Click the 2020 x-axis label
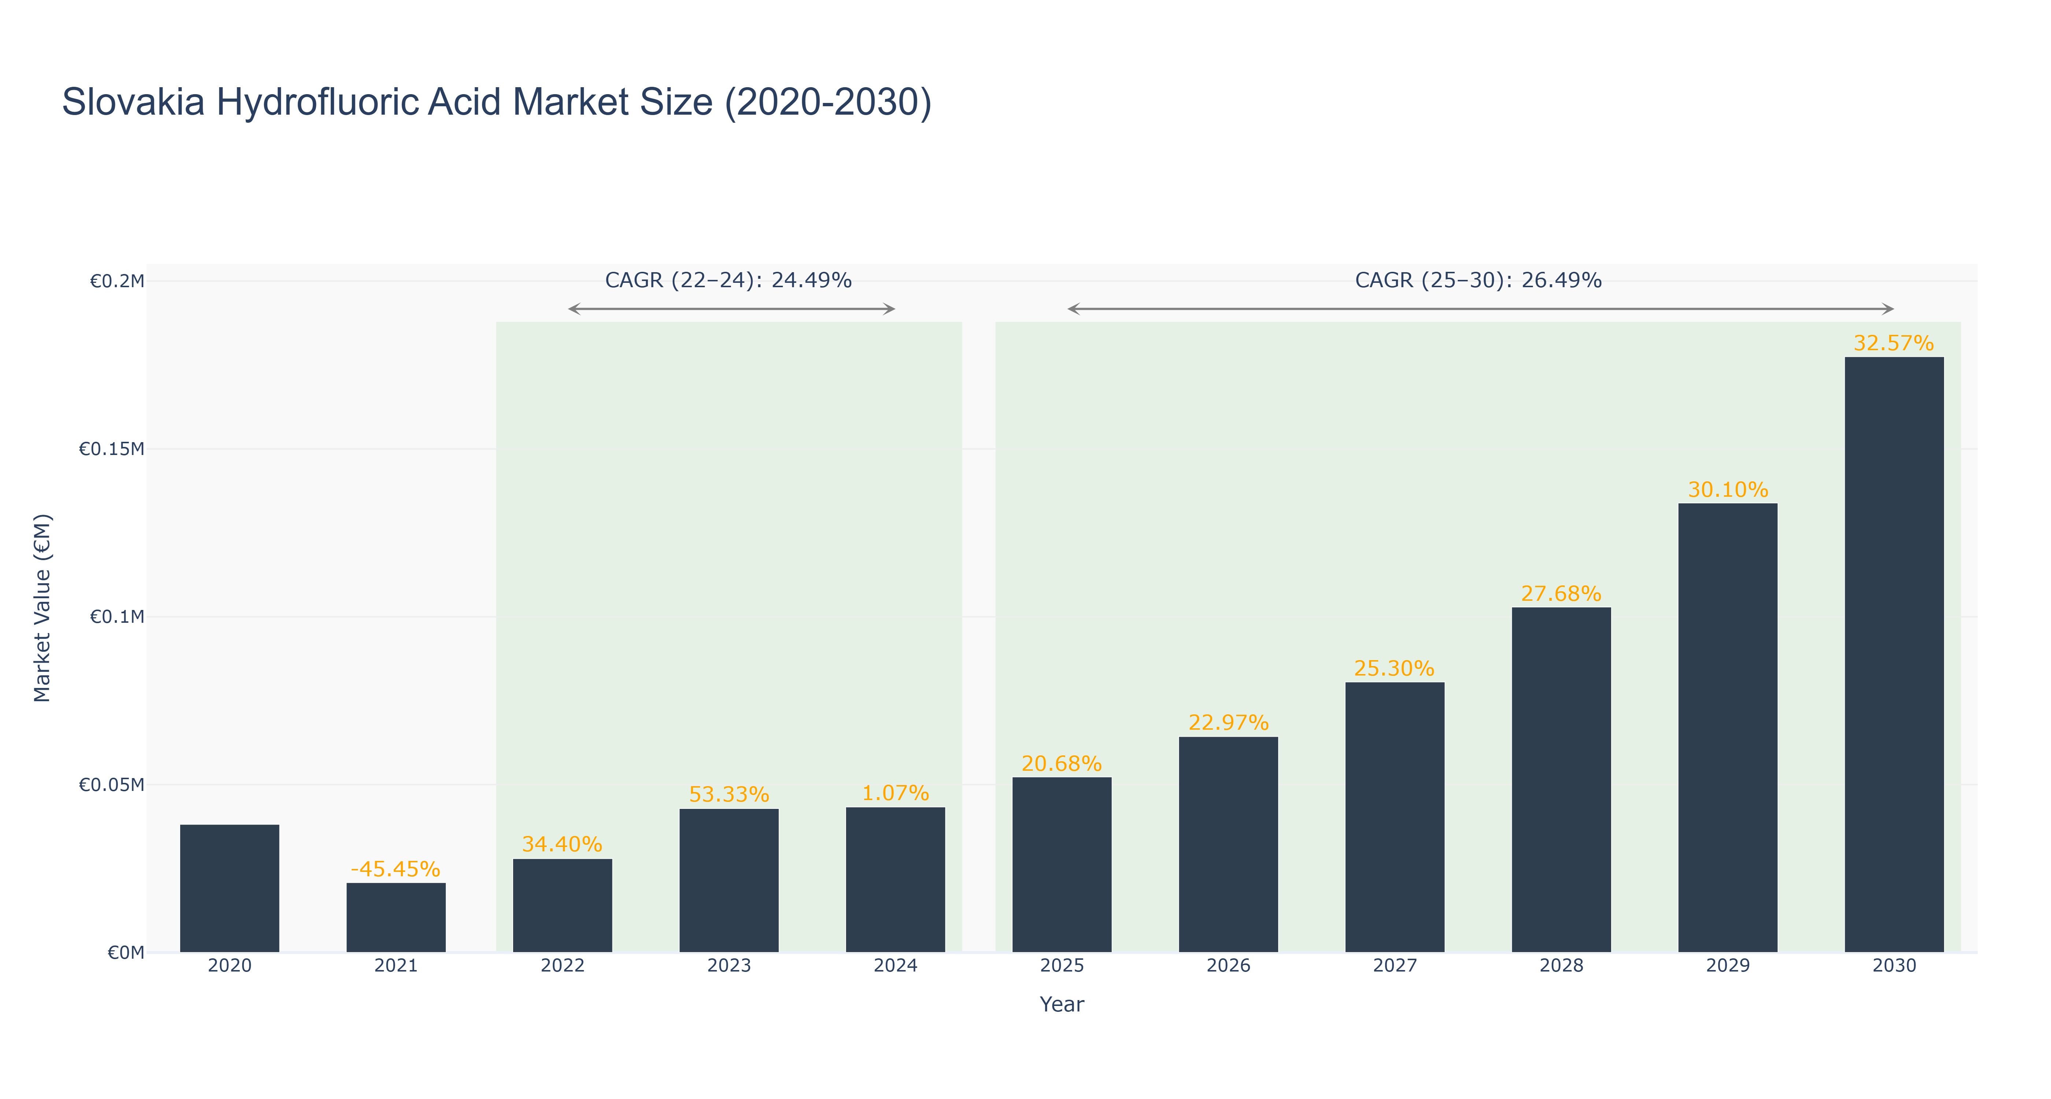The height and width of the screenshot is (1099, 2051). pyautogui.click(x=229, y=966)
